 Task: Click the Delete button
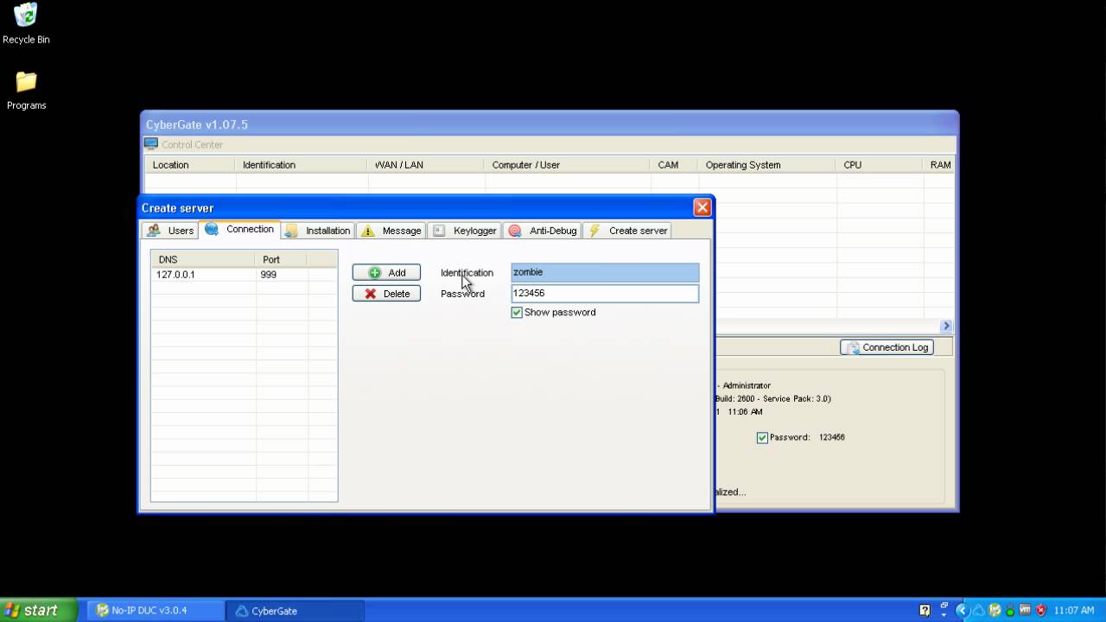click(x=386, y=294)
